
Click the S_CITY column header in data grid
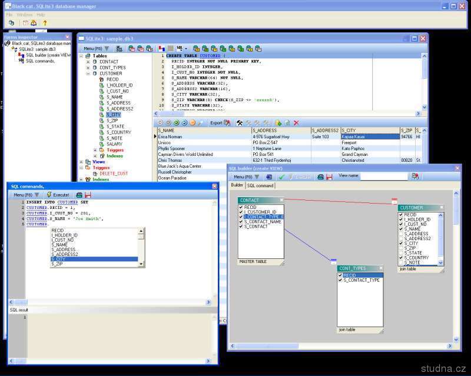coord(370,131)
